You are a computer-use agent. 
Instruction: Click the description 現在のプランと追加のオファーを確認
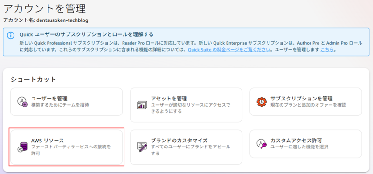click(308, 105)
